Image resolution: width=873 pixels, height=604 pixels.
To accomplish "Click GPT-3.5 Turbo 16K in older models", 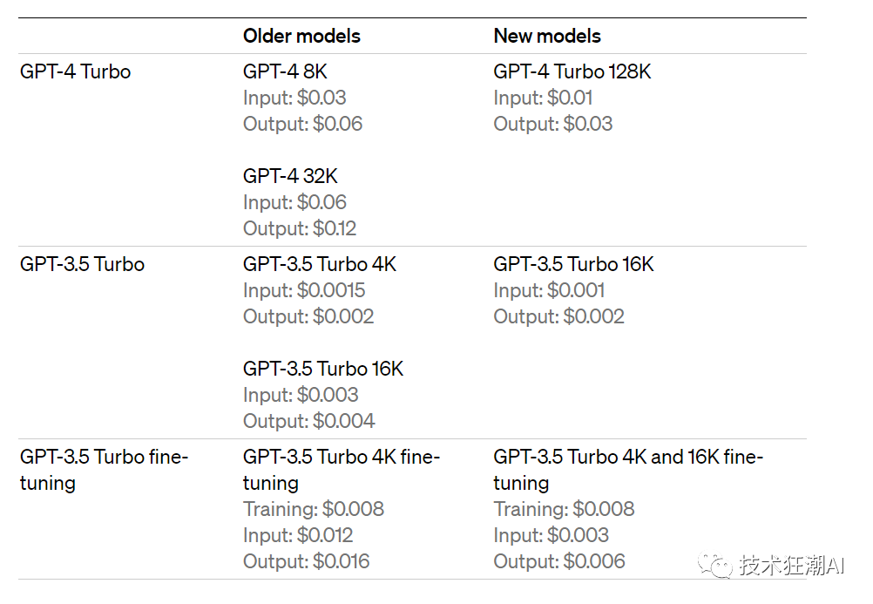I will tap(323, 369).
